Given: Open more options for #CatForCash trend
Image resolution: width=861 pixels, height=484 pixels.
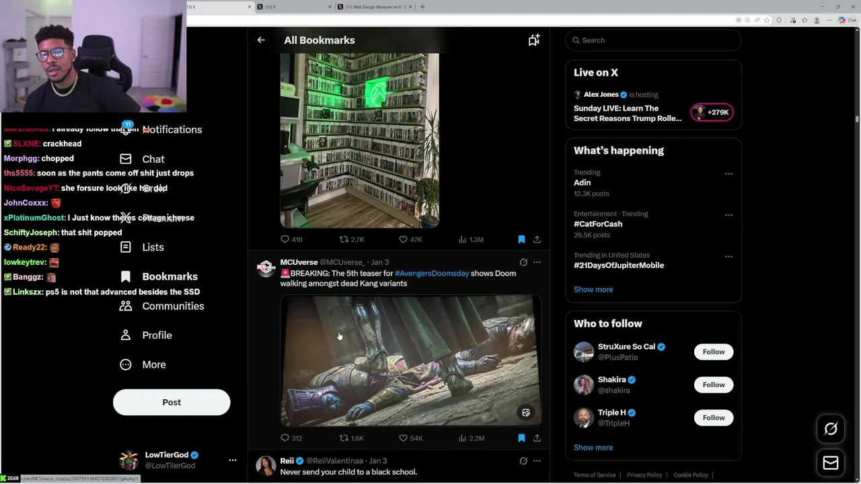Looking at the screenshot, I should 728,215.
